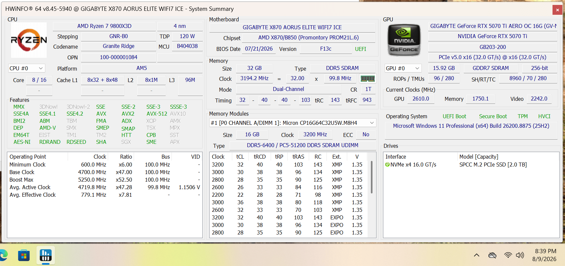Viewport: 565px width, 266px height.
Task: Click the memory size 32 GB value
Action: (254, 68)
